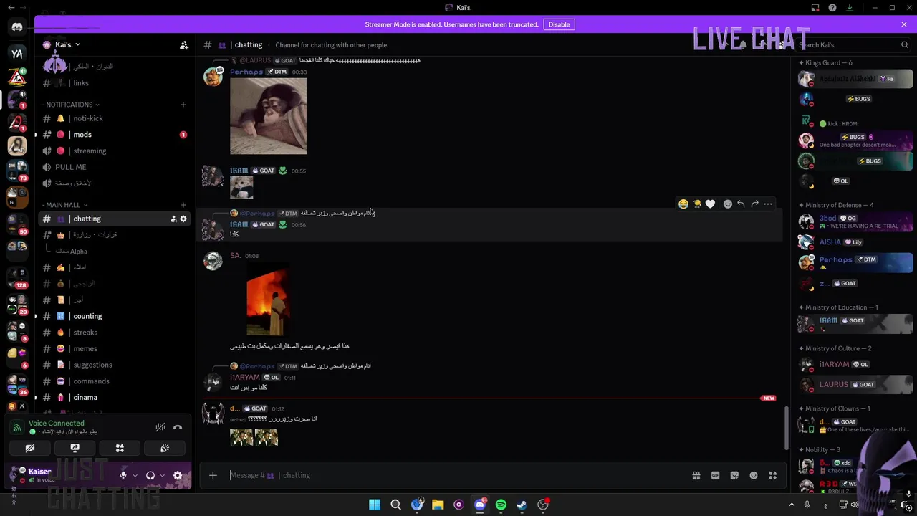Disable Streamer Mode via banner button
This screenshot has height=516, width=917.
point(559,24)
